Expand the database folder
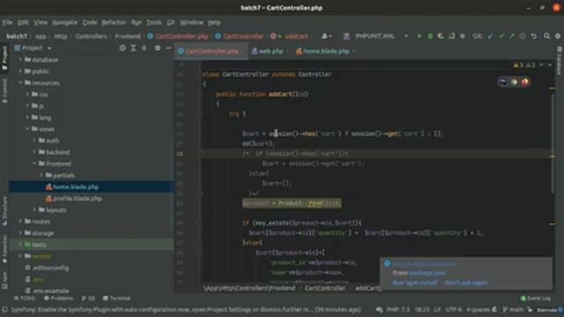Viewport: 564px width, 317px height. click(x=20, y=60)
